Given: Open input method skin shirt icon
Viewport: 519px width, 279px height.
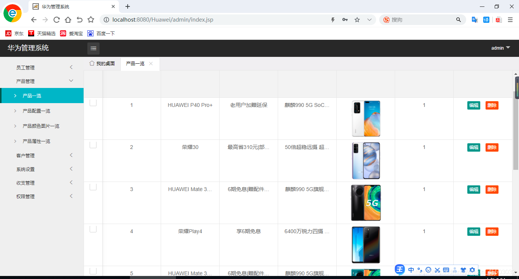Looking at the screenshot, I should pyautogui.click(x=463, y=270).
